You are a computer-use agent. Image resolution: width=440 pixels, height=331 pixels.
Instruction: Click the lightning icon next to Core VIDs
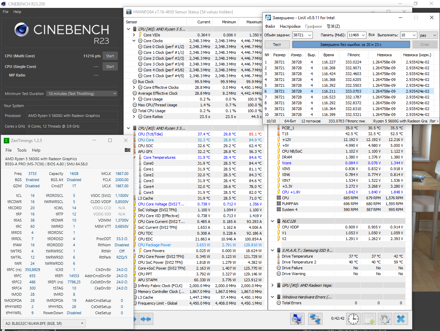point(140,35)
